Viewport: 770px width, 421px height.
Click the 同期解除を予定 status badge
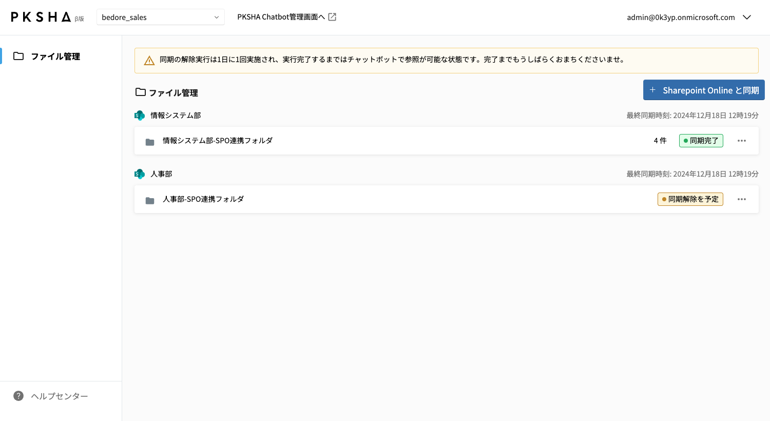tap(690, 199)
